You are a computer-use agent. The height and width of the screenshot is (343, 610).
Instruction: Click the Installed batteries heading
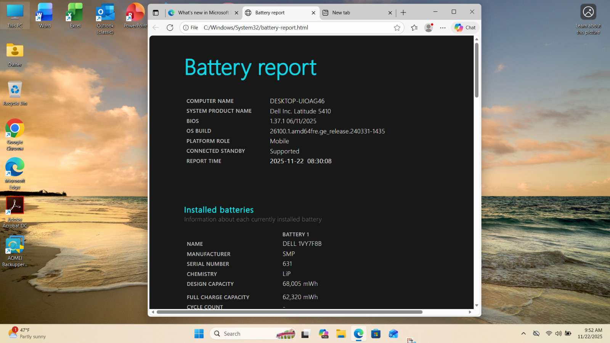219,210
